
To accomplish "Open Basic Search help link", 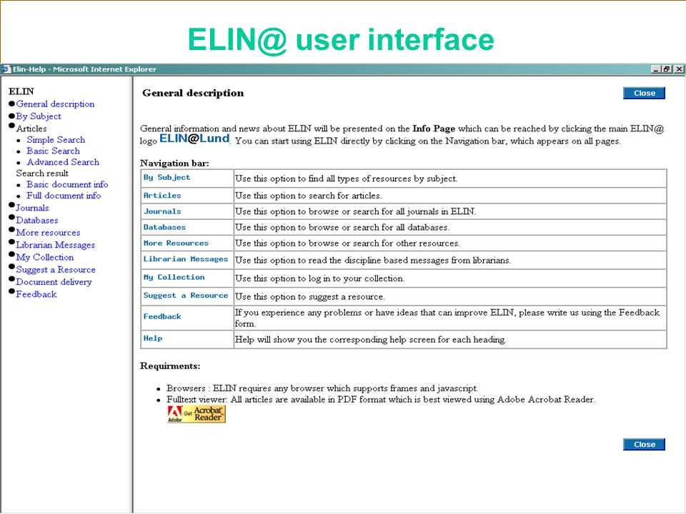I will [53, 151].
